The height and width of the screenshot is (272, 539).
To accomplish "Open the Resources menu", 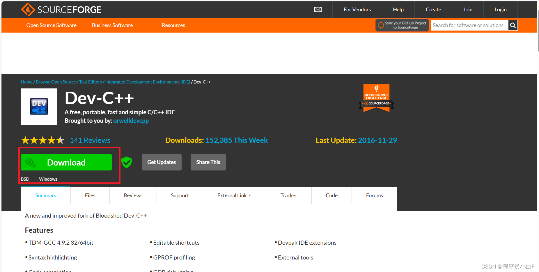I will (x=173, y=25).
